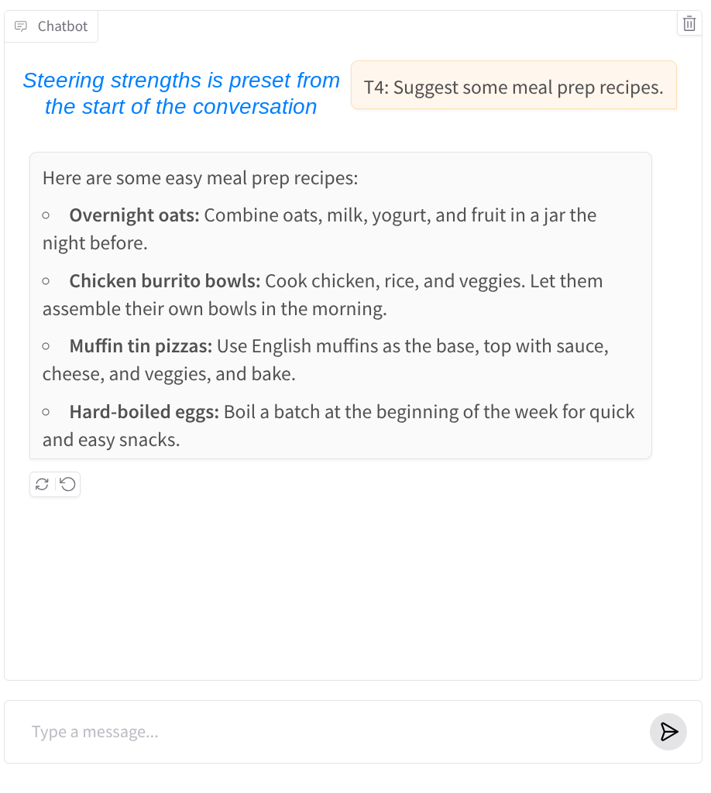This screenshot has width=711, height=793.
Task: Click the retry icon to regenerate the response
Action: point(43,484)
